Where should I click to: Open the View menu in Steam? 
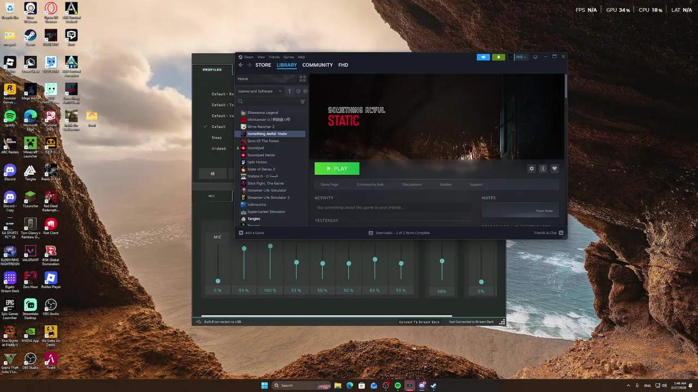(261, 57)
